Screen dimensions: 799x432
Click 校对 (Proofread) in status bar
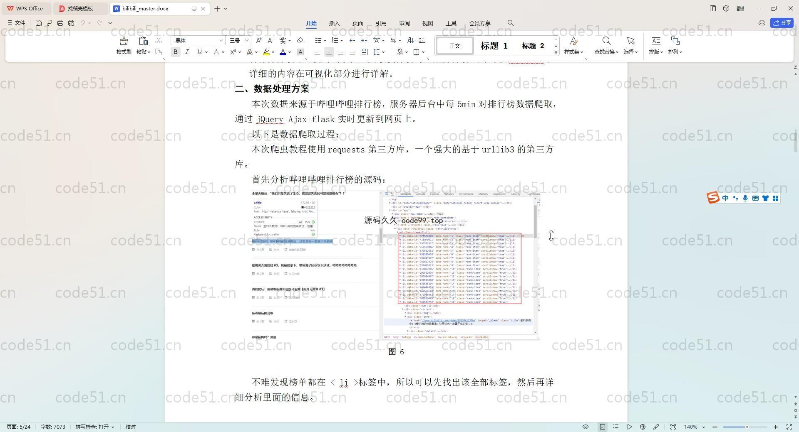(131, 427)
